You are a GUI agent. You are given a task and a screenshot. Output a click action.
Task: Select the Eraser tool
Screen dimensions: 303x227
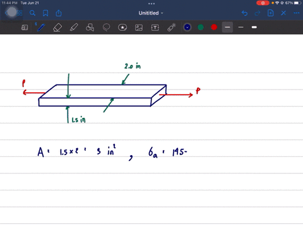pos(57,27)
